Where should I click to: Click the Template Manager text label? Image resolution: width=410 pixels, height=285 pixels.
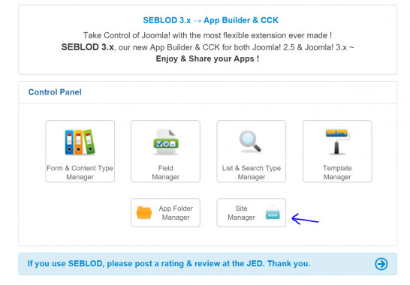coord(337,172)
